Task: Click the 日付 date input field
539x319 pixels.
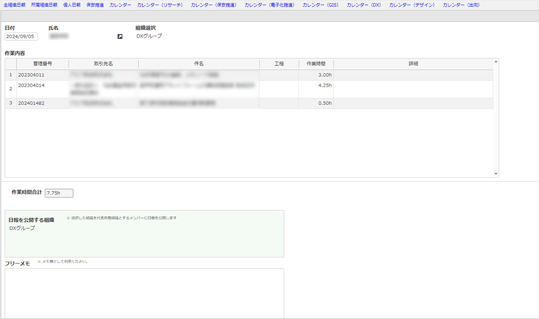Action: coord(21,37)
